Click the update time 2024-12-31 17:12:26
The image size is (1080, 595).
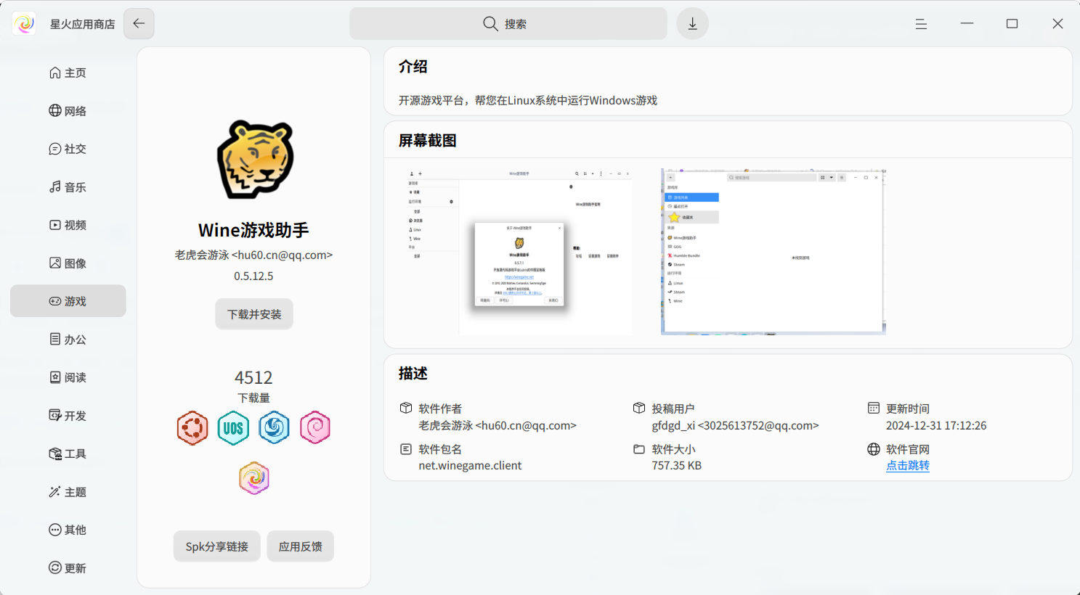tap(936, 426)
